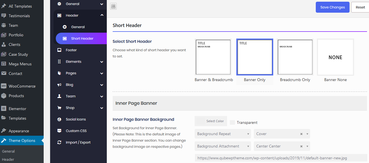This screenshot has height=163, width=369.
Task: Click the Social Icons globe icon
Action: tap(59, 119)
